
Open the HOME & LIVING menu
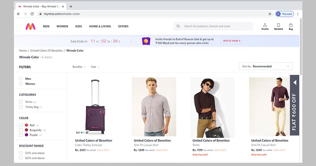pos(99,26)
